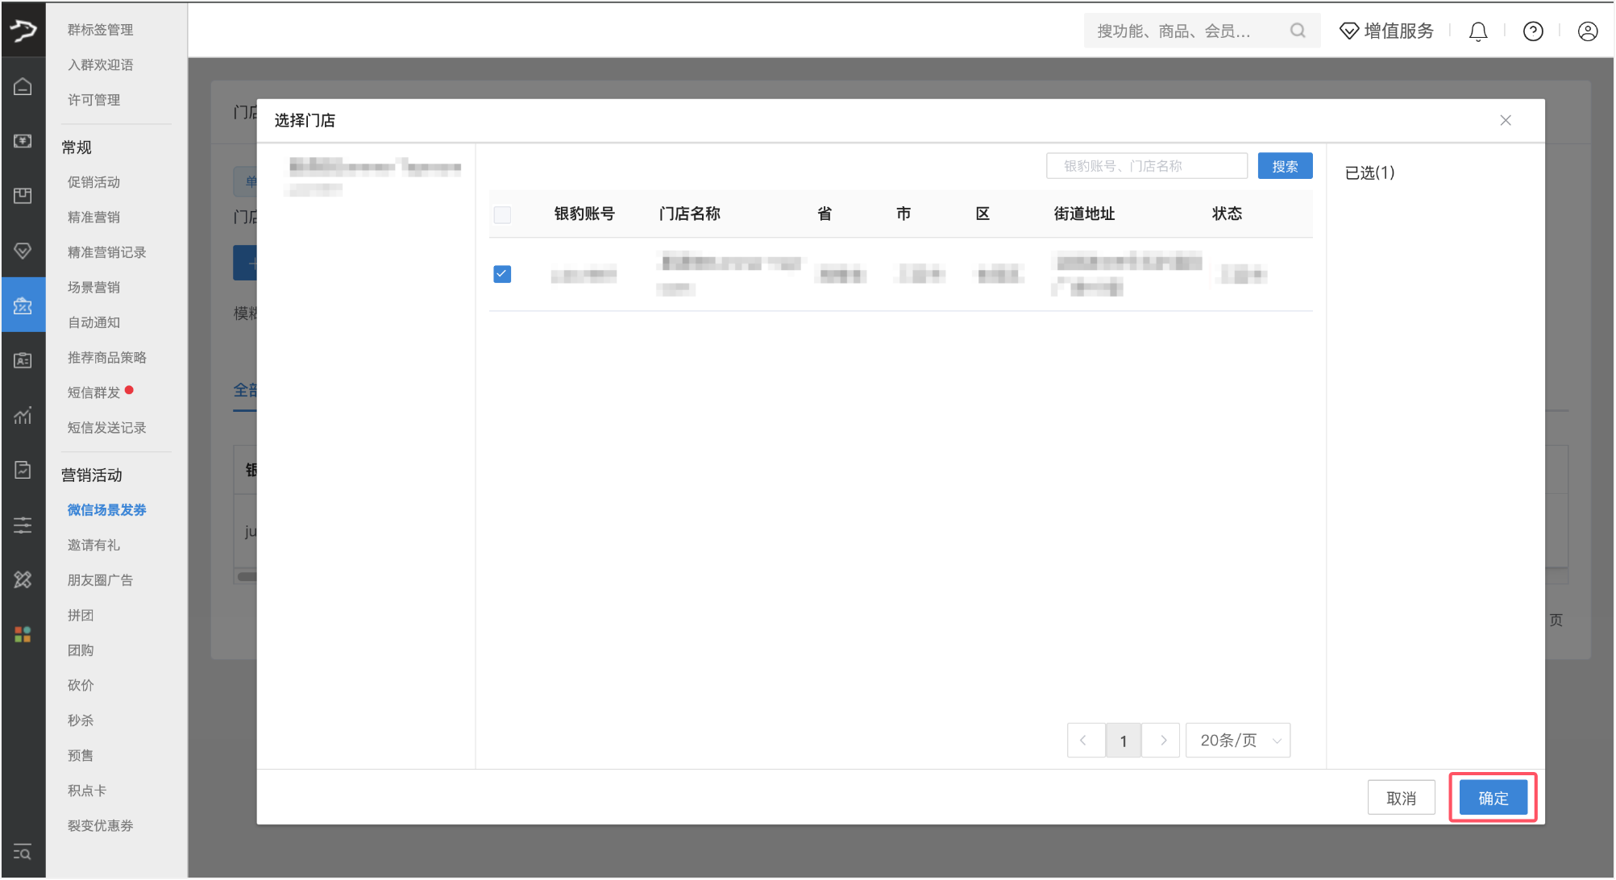Go to next page arrow
1616x880 pixels.
click(x=1162, y=740)
